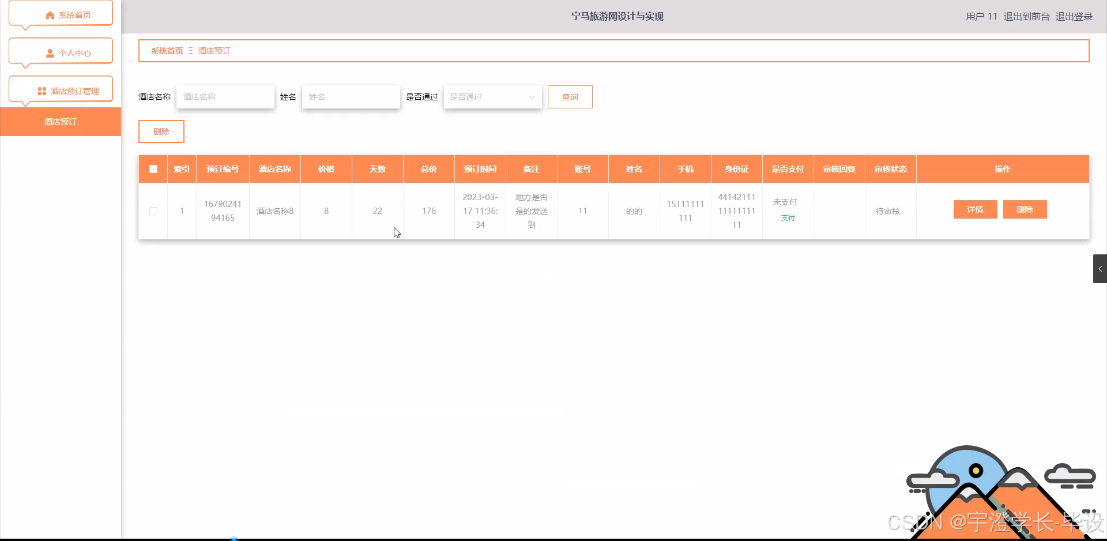Click the 姓名 input field
1107x541 pixels.
(351, 97)
